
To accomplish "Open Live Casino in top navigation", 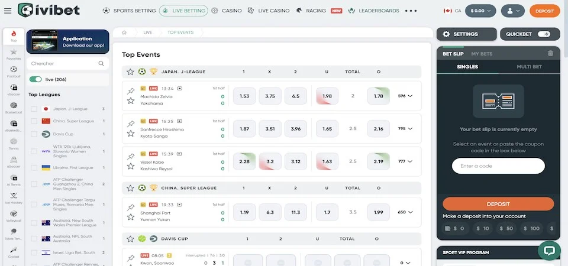I will tap(269, 11).
